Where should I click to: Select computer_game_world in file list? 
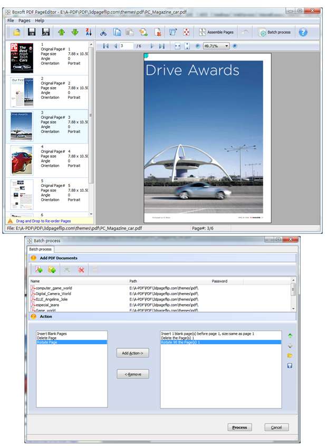[x=54, y=288]
